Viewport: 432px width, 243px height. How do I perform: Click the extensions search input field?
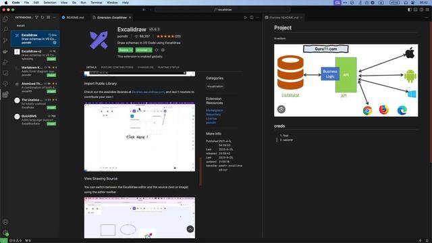point(35,26)
